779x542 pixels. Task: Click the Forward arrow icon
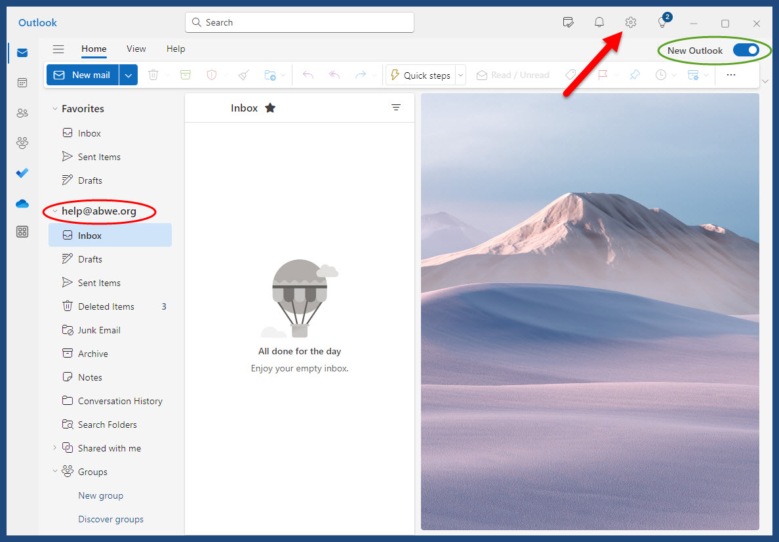361,75
